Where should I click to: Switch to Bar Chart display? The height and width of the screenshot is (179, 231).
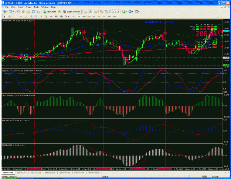tap(85, 12)
